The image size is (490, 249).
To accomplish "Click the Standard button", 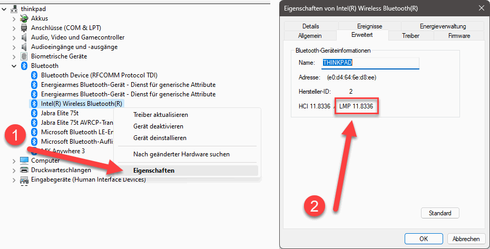I will pos(440,213).
